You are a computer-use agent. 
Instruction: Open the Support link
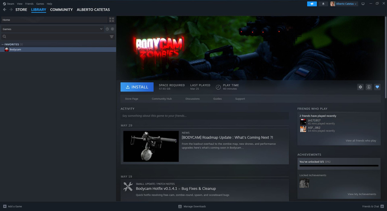tap(240, 99)
